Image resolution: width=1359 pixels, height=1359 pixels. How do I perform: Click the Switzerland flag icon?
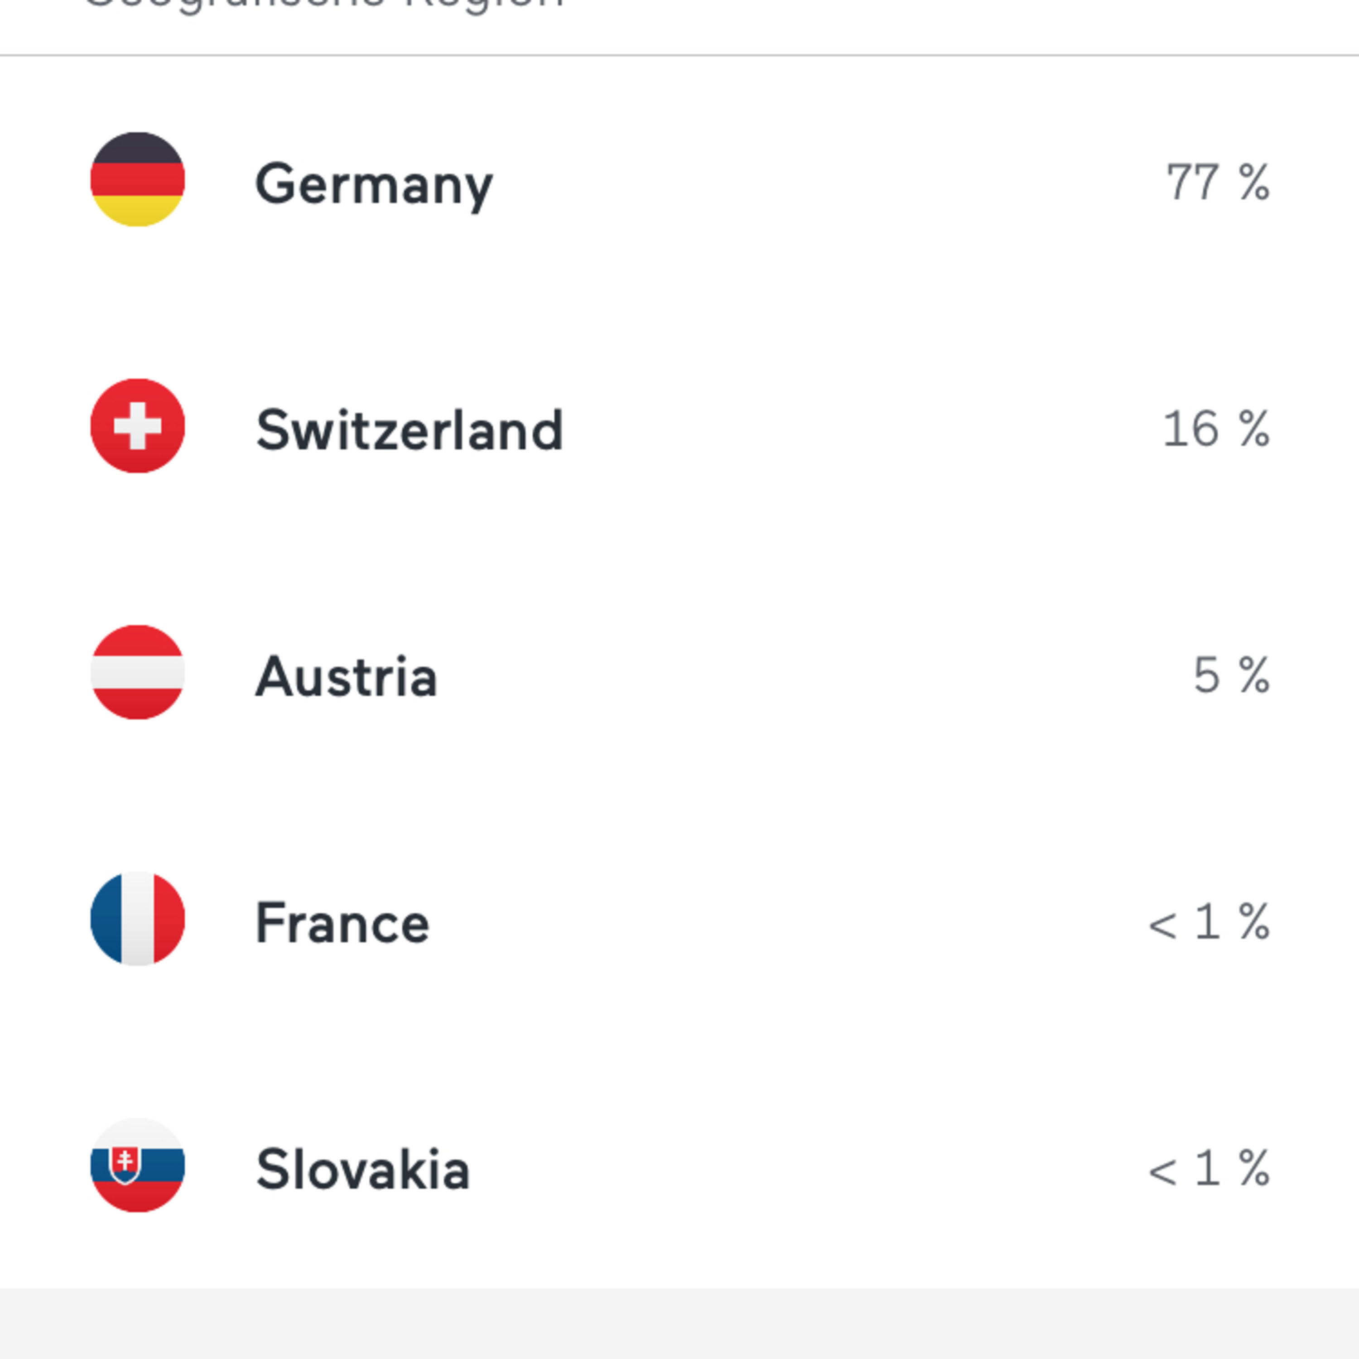point(138,425)
